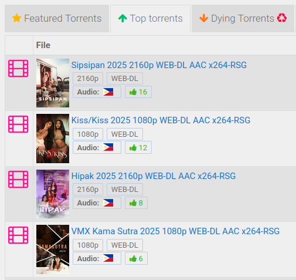Open Kiss/Kiss 2025 1080p torrent link
Screen dimensions: 296x280
click(x=161, y=120)
